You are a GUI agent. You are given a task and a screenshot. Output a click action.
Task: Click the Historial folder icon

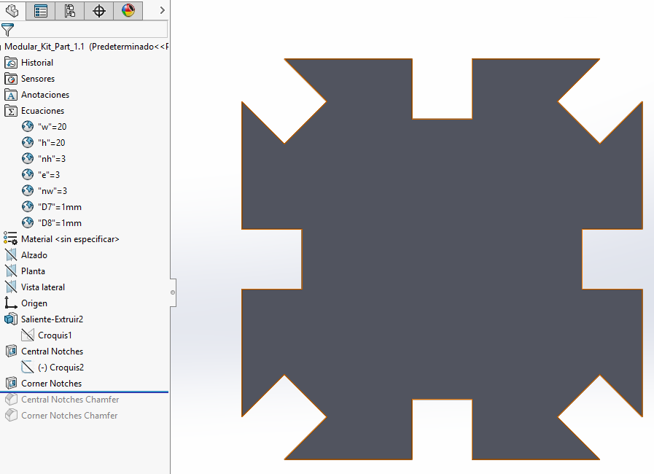pos(11,63)
